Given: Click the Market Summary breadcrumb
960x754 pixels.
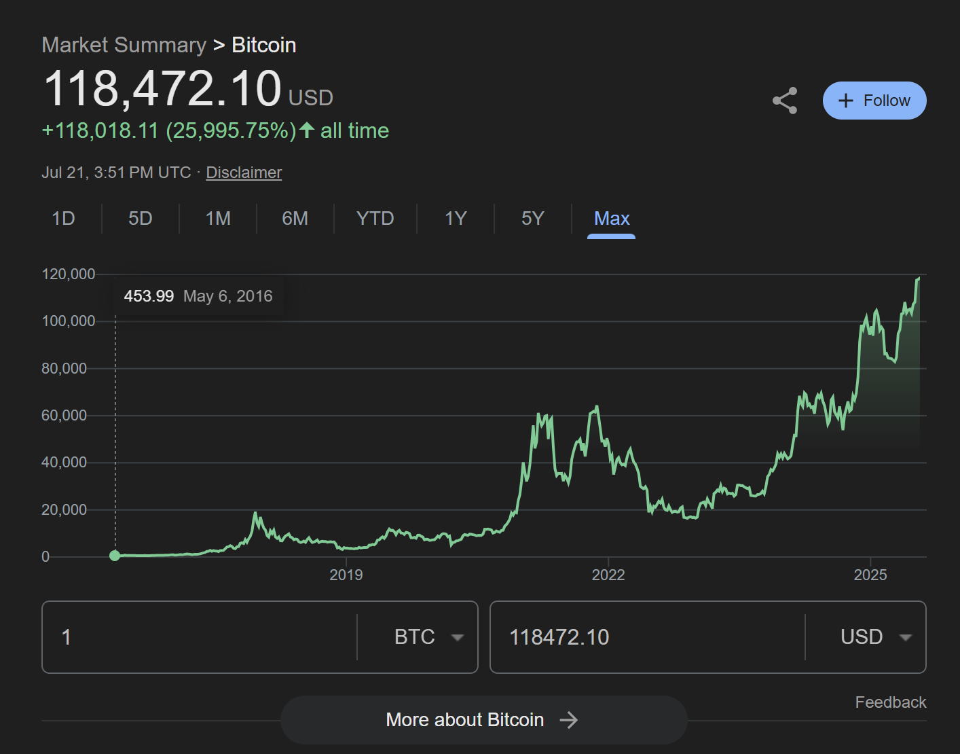Looking at the screenshot, I should 124,45.
